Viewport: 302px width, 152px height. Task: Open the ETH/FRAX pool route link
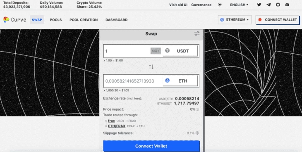[117, 126]
